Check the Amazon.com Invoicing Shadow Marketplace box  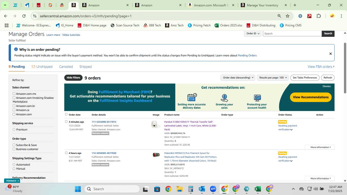[14, 98]
